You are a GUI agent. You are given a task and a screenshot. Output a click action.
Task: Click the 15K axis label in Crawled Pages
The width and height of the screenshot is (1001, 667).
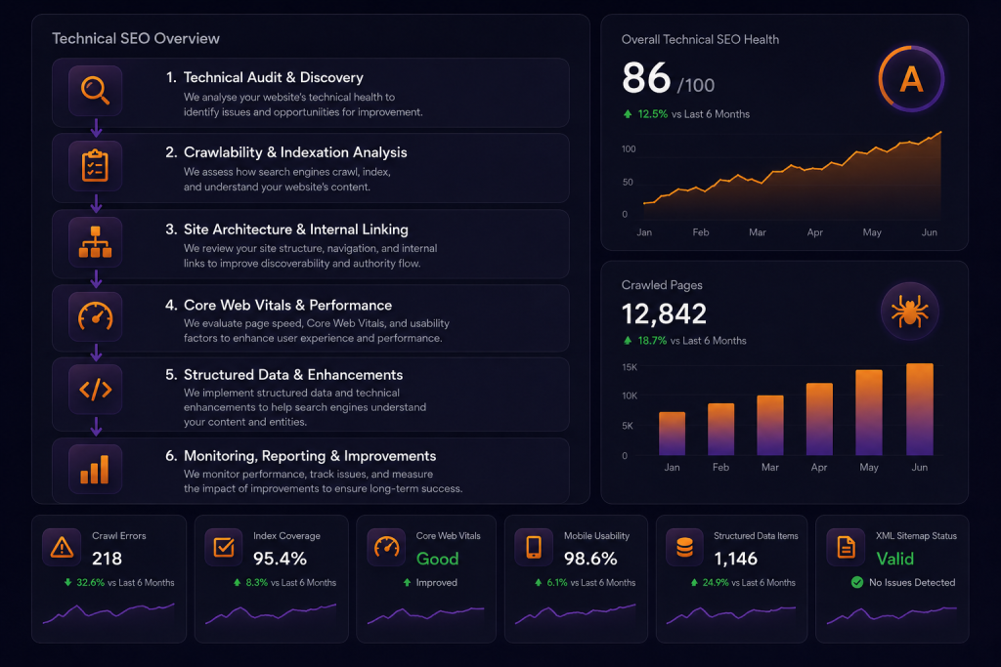(630, 367)
